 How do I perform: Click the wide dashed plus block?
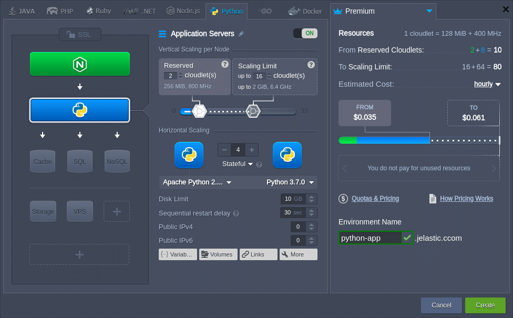point(79,254)
